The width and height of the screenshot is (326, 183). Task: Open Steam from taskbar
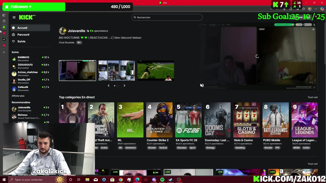[171, 180]
